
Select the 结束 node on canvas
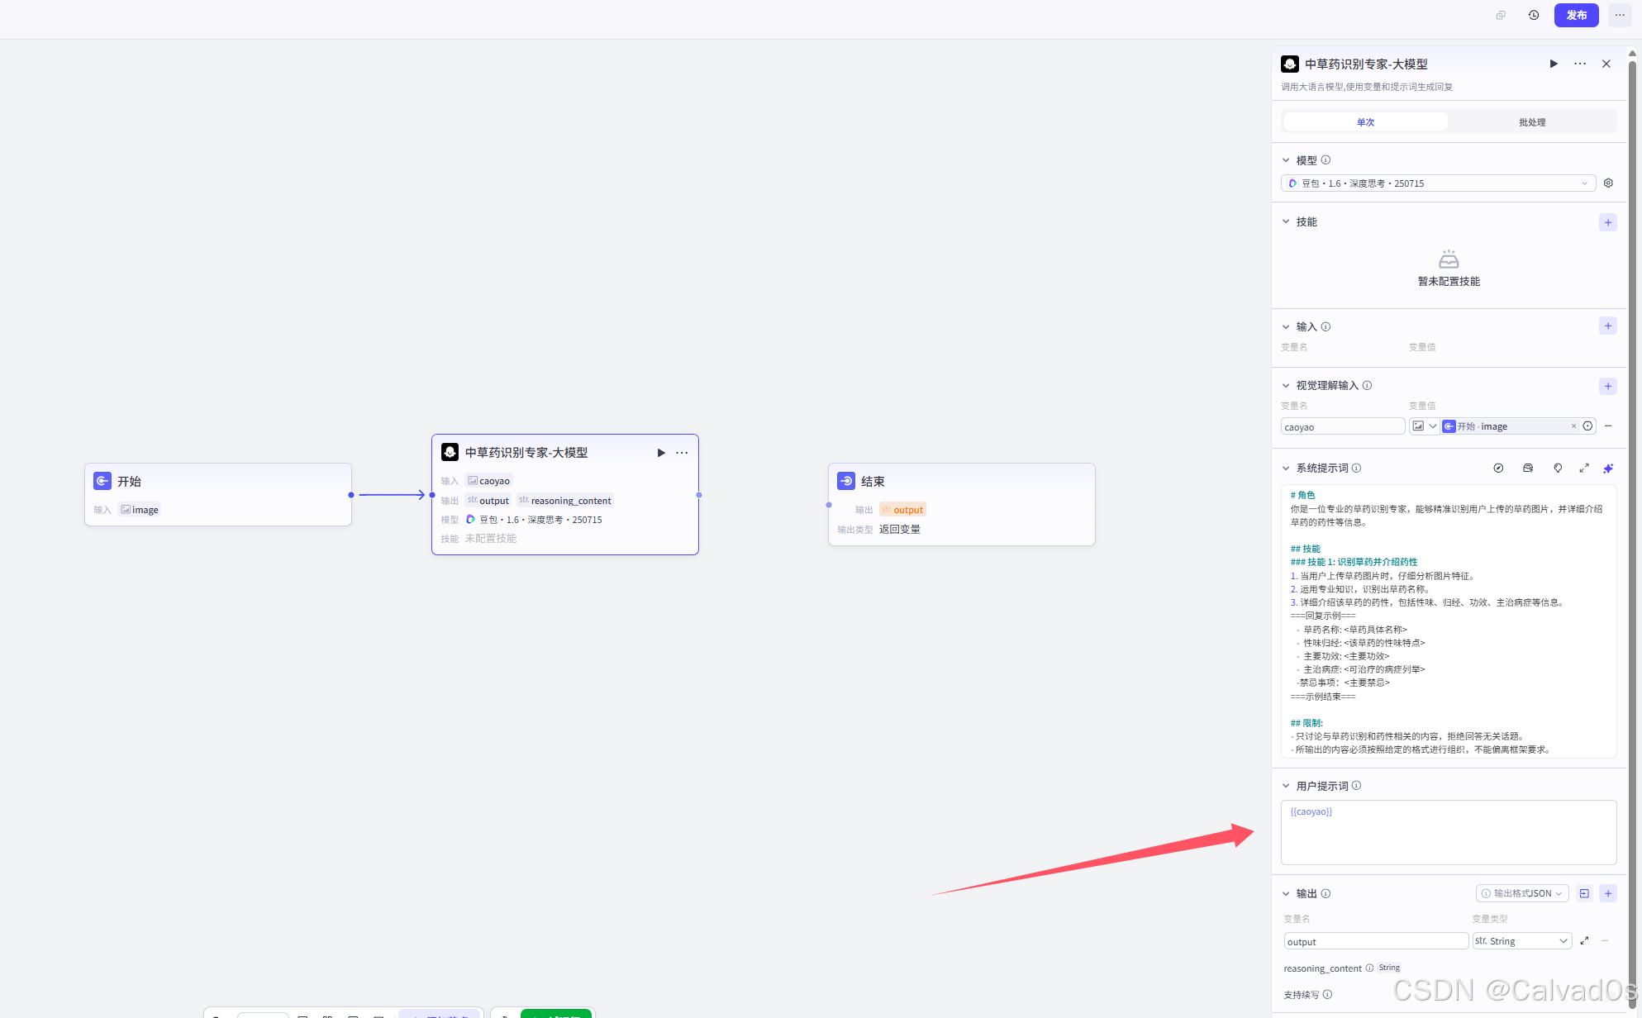(961, 482)
